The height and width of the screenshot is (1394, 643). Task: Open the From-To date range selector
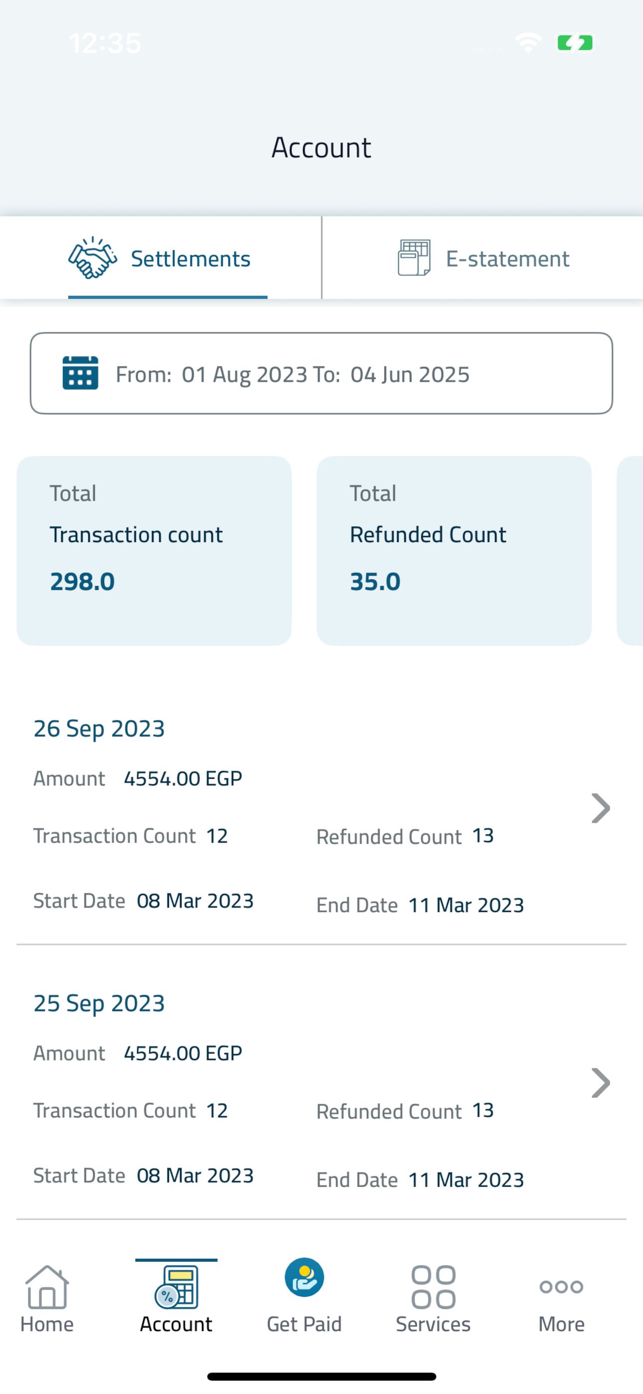321,373
